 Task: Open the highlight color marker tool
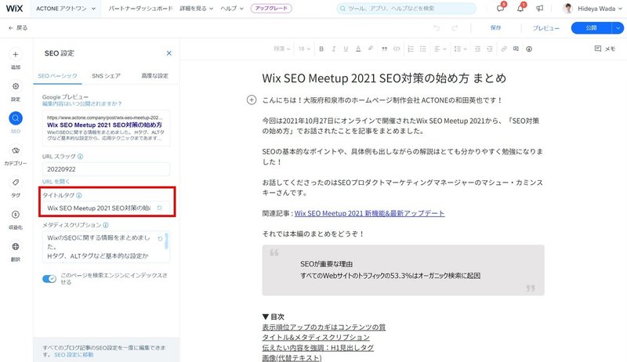click(371, 49)
